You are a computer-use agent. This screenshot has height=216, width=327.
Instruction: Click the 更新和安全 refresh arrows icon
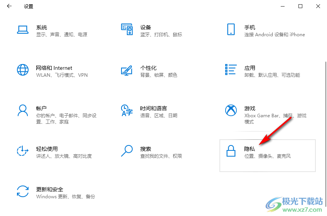23,191
